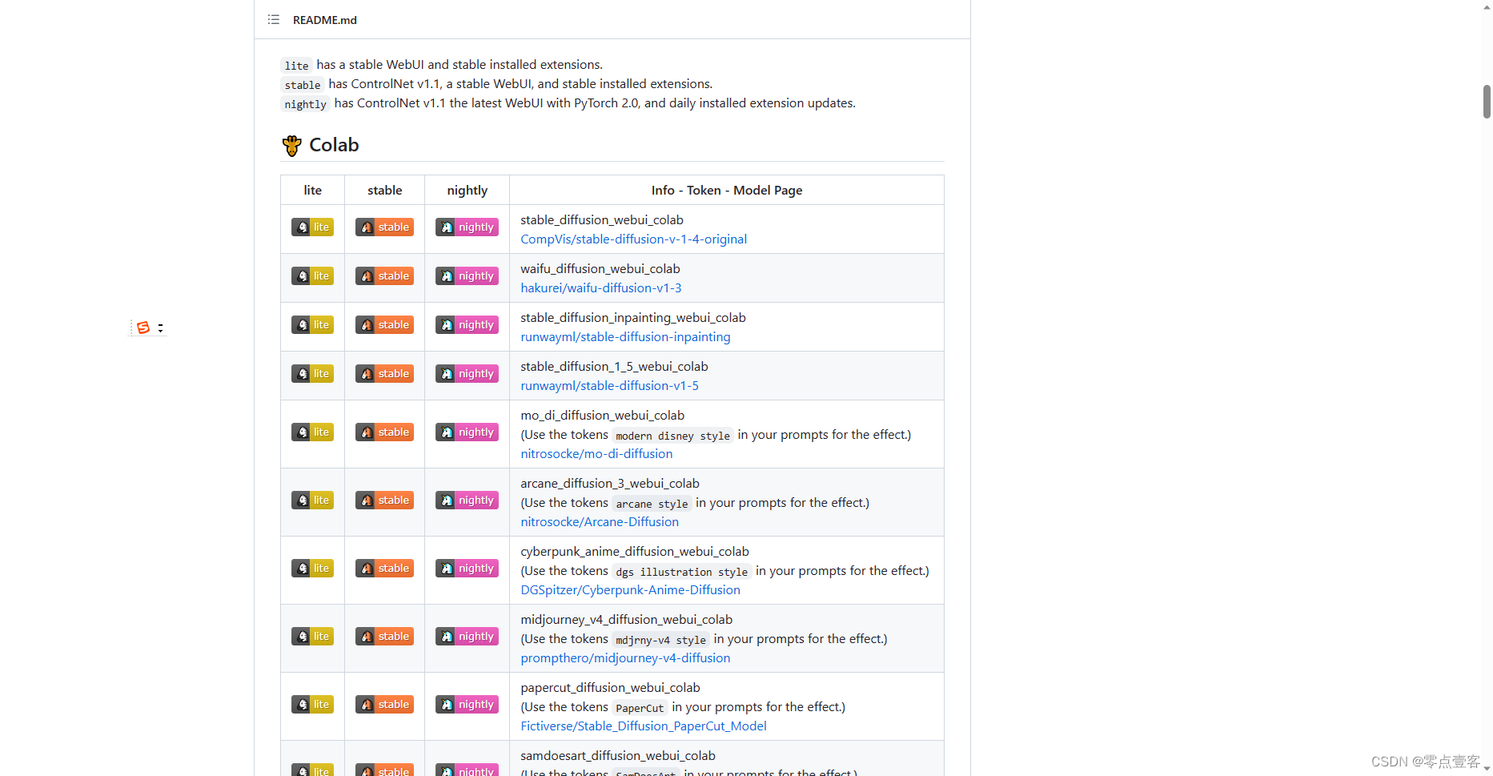Click the scrollbar up arrow

(1487, 6)
